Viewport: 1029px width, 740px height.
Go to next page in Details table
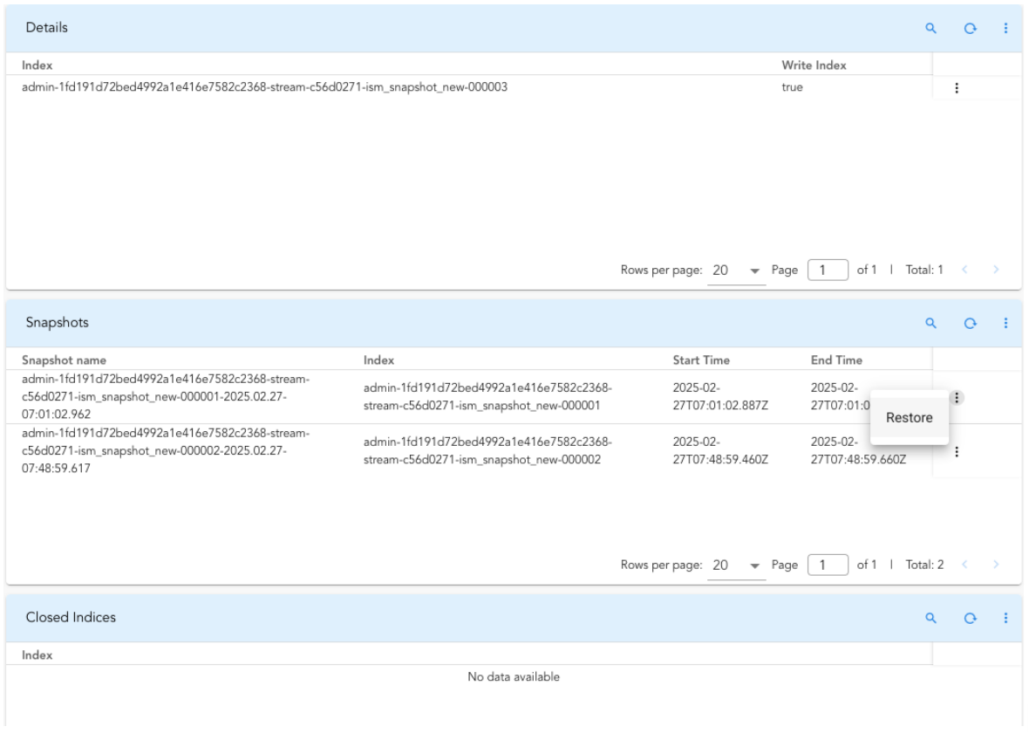point(995,271)
